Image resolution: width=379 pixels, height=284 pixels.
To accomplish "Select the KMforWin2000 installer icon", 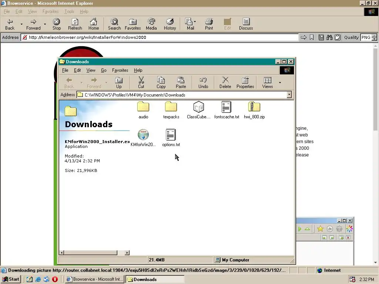I will point(143,138).
